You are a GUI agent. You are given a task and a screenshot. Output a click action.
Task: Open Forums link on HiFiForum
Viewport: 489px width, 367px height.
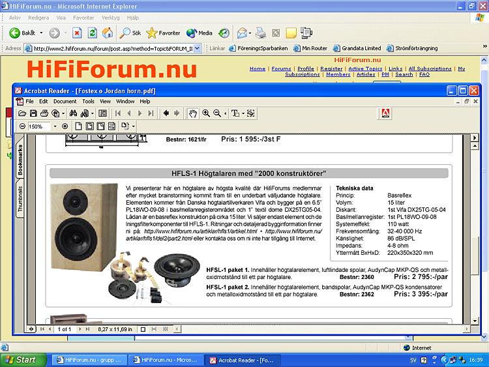tap(281, 68)
